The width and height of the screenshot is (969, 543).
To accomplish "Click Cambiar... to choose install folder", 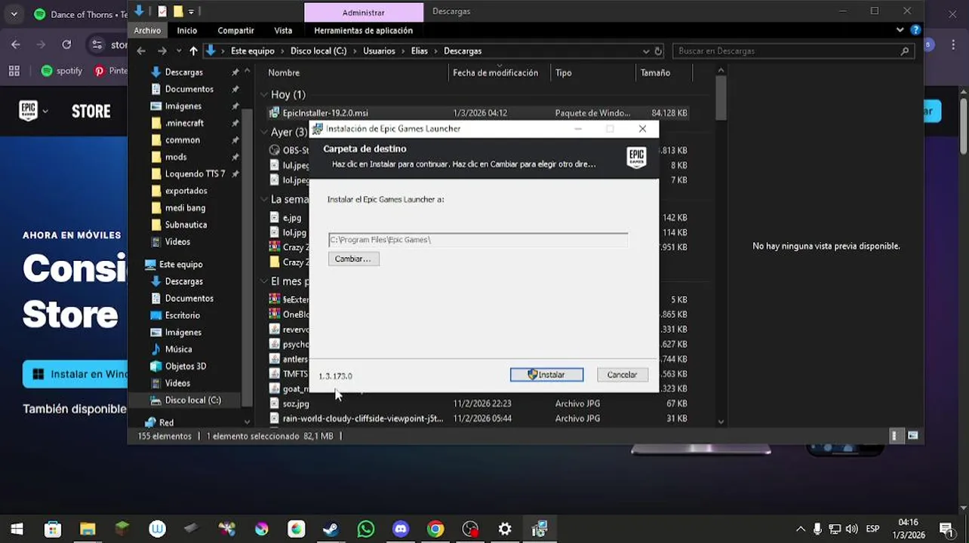I will click(353, 259).
